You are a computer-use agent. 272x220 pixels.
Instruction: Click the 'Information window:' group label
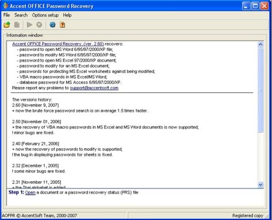pos(25,35)
